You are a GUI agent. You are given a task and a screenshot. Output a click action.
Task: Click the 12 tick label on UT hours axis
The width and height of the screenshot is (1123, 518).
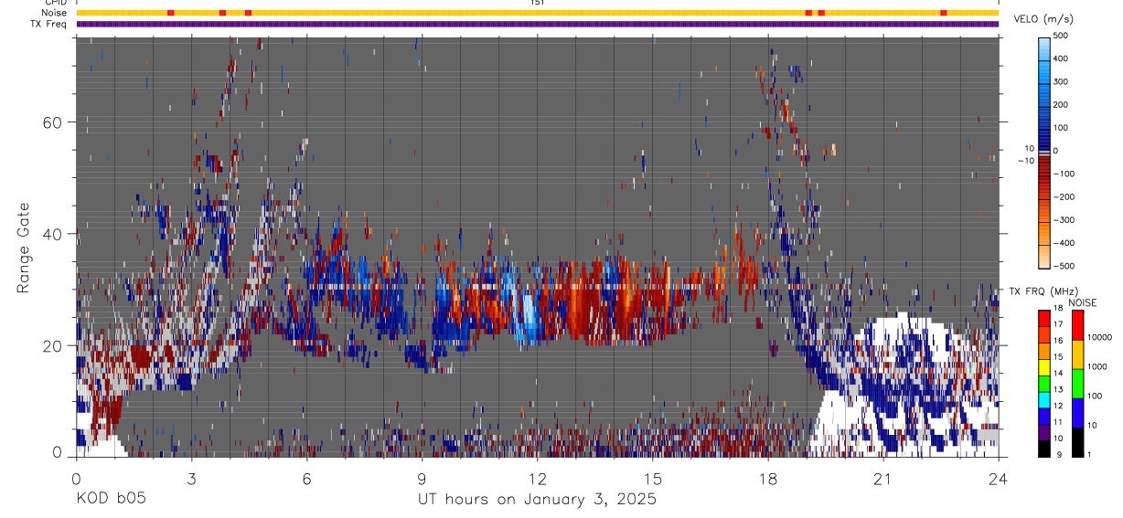tap(538, 478)
